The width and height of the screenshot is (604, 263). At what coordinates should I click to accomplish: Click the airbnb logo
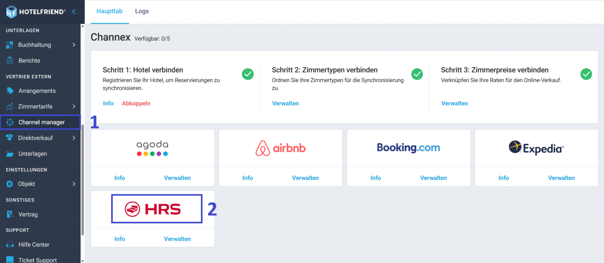[281, 148]
